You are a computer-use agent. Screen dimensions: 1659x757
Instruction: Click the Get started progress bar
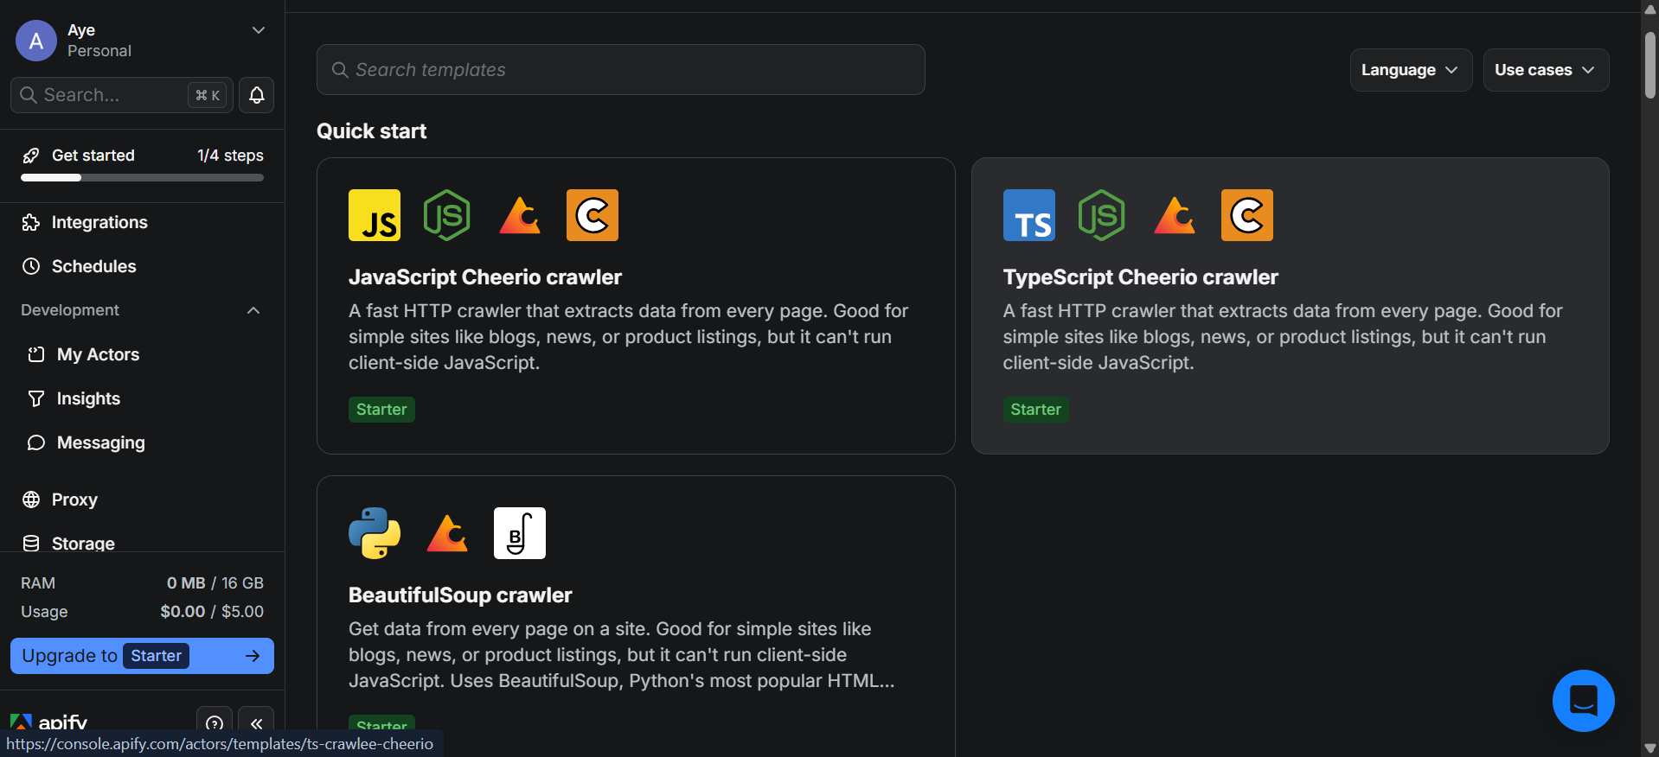(x=142, y=178)
